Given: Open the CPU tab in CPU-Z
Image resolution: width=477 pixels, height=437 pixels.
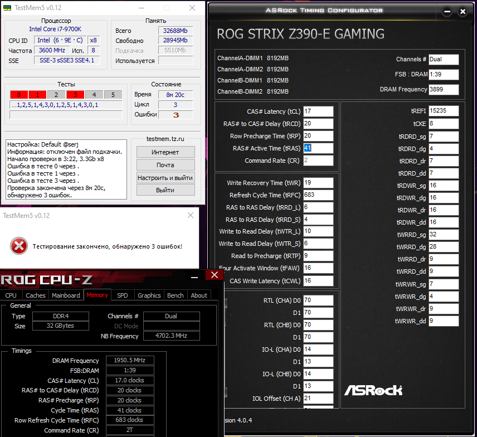Looking at the screenshot, I should click(x=11, y=295).
